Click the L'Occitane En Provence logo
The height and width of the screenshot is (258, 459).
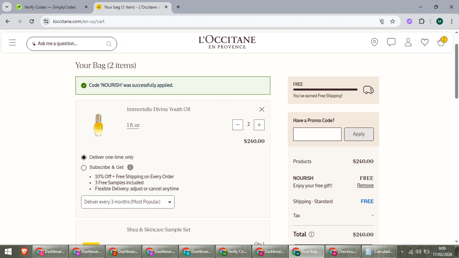click(227, 42)
